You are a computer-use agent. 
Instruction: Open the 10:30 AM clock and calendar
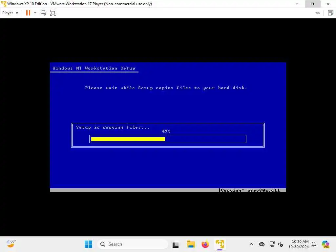pos(299,244)
